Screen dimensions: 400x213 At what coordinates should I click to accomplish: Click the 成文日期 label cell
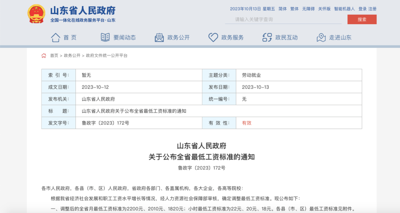point(59,87)
